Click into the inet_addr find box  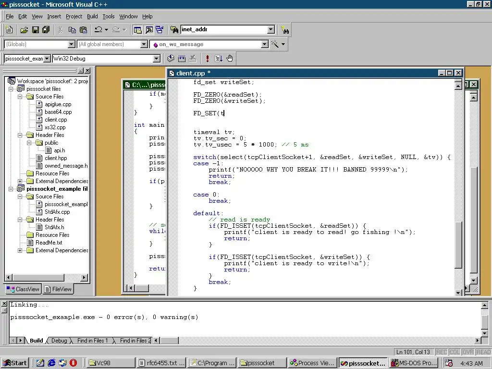(224, 29)
